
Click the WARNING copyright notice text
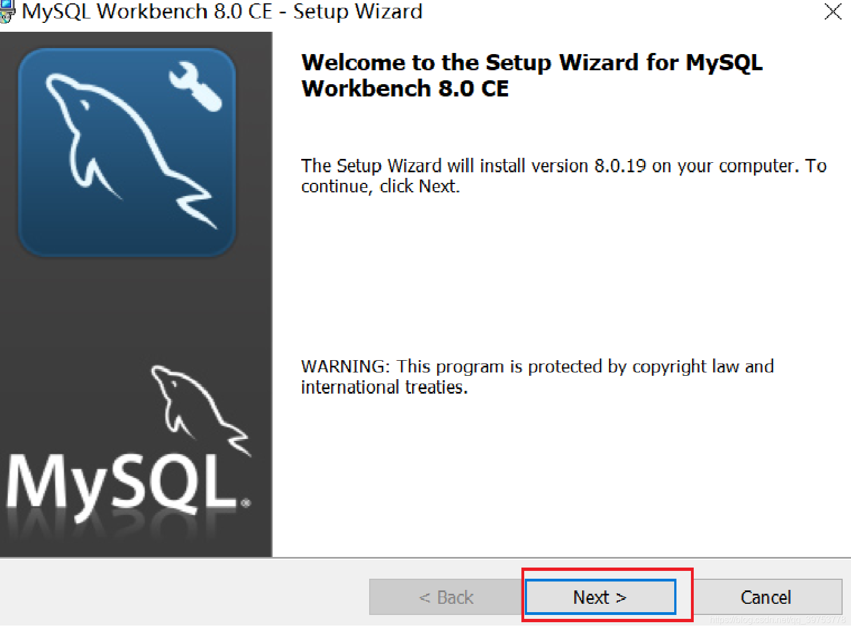537,376
